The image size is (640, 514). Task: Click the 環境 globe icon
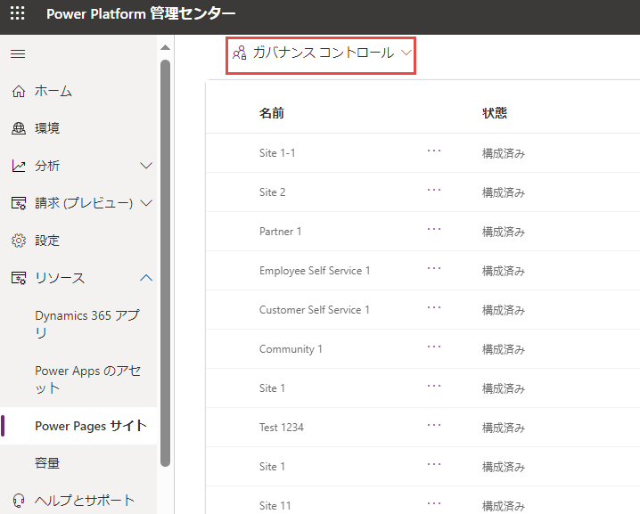pos(19,128)
